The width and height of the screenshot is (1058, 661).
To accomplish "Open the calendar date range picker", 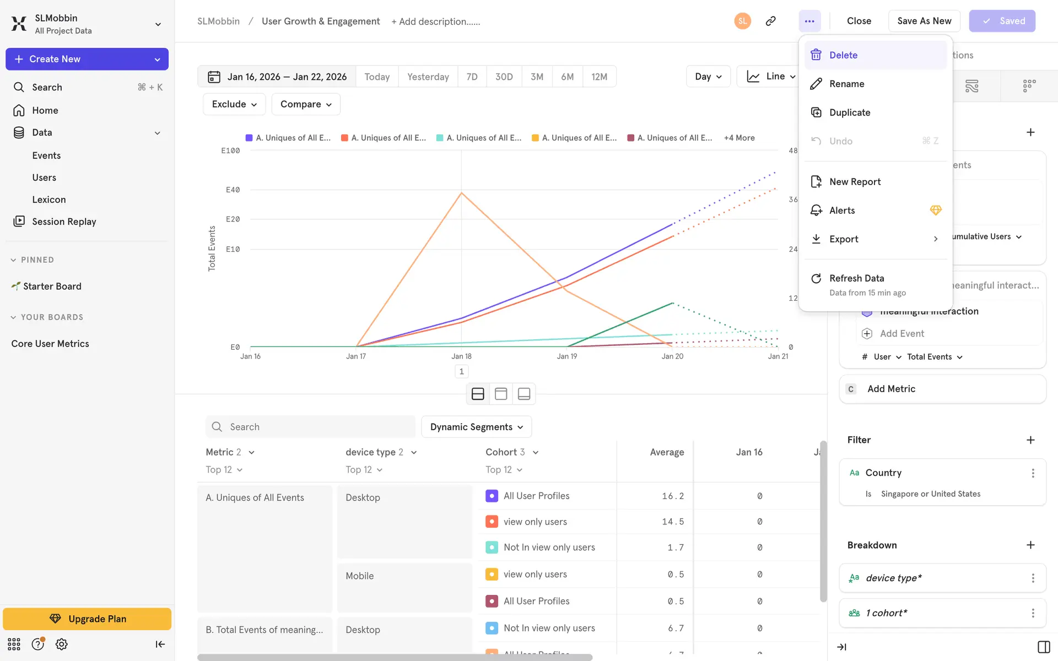I will coord(277,77).
